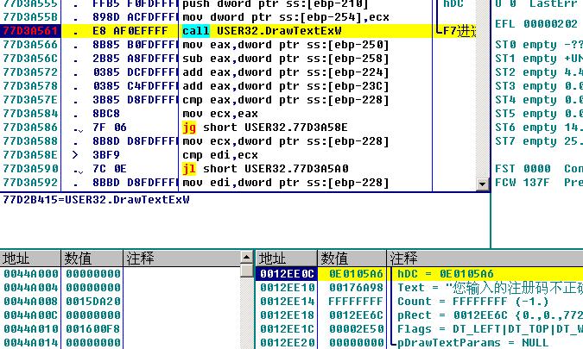Image resolution: width=583 pixels, height=349 pixels.
Task: Select dump value 0015DA20
Action: 93,301
